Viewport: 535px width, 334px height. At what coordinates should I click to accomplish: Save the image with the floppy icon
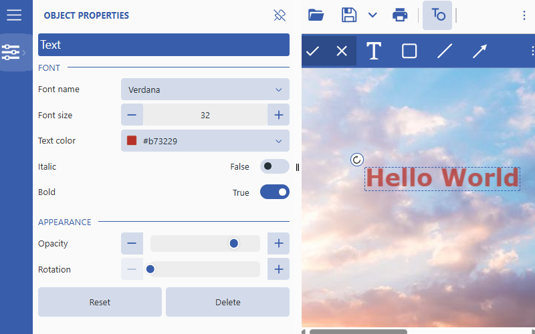pyautogui.click(x=349, y=15)
